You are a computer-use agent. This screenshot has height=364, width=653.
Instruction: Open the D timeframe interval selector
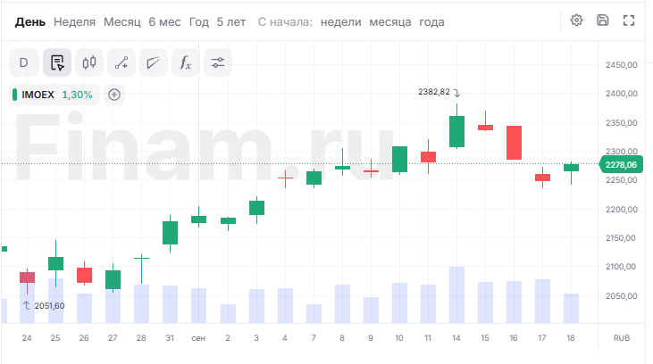[24, 62]
